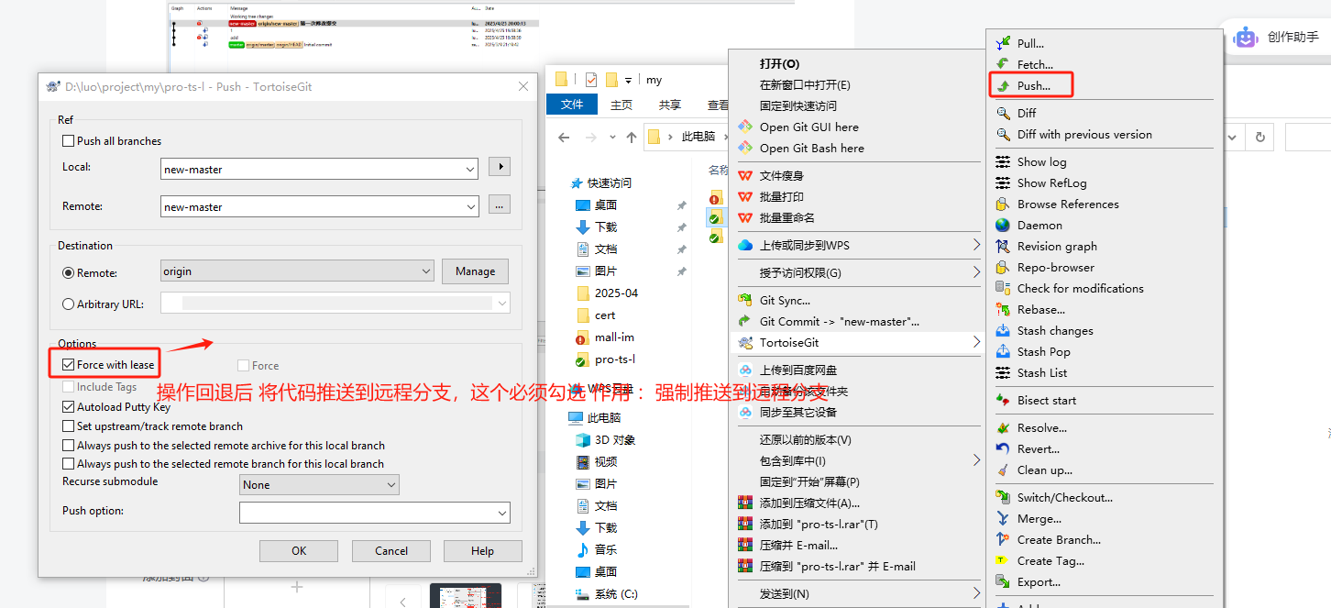Open the Arbitrary URL dropdown
The image size is (1331, 608).
tap(502, 304)
